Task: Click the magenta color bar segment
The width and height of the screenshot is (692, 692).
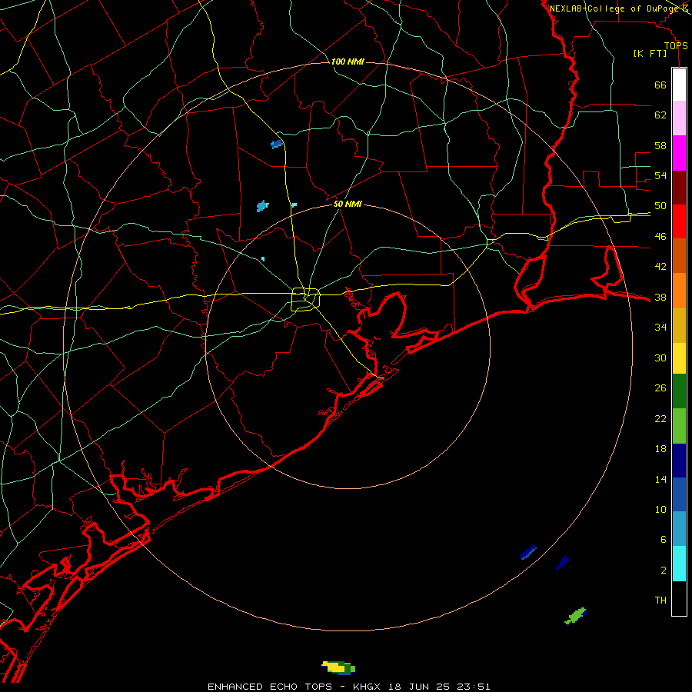Action: click(x=679, y=153)
